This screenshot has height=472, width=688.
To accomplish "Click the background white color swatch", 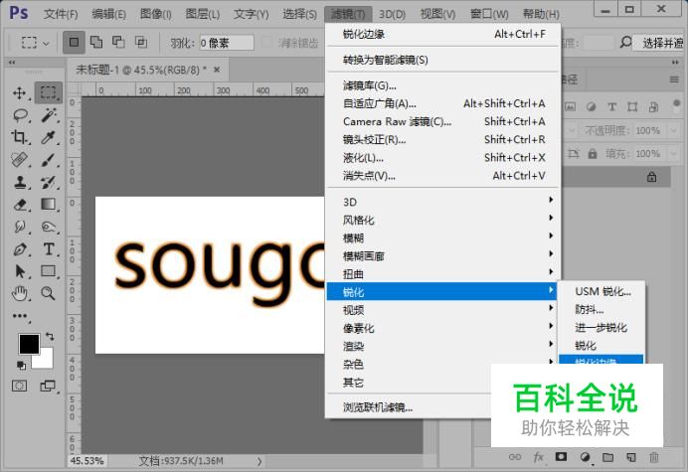I will pyautogui.click(x=46, y=361).
